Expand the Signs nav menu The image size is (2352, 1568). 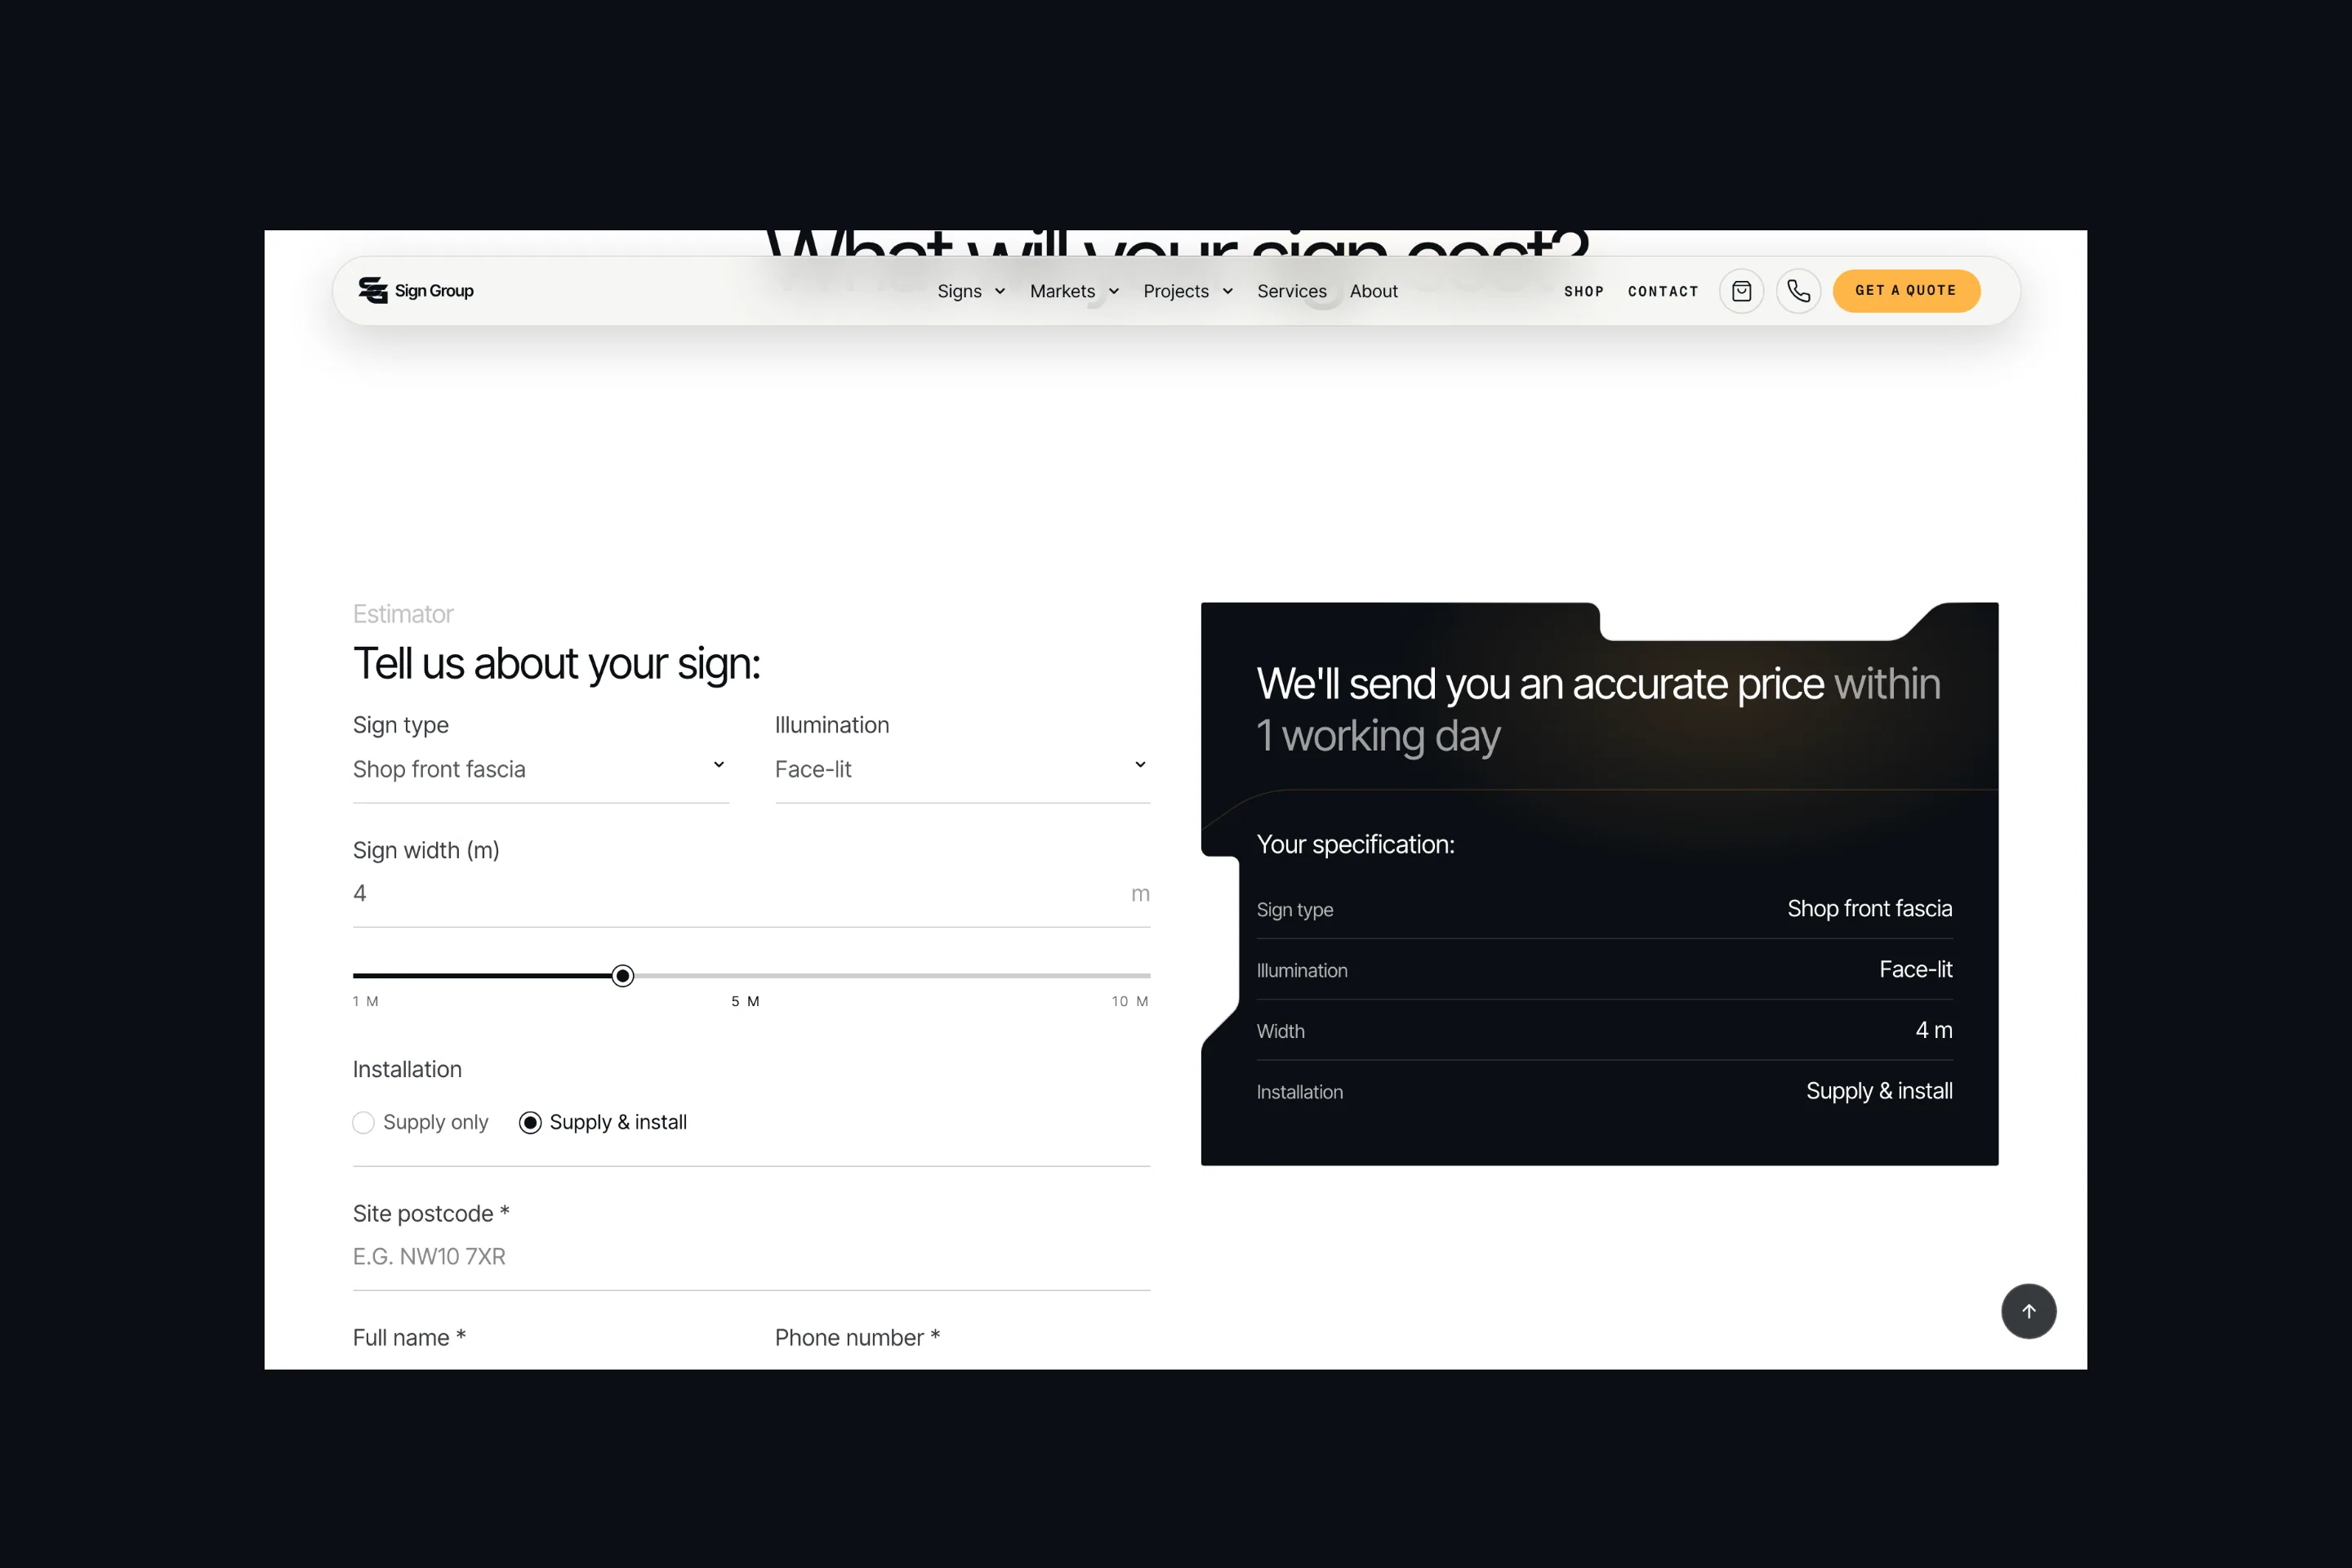970,291
